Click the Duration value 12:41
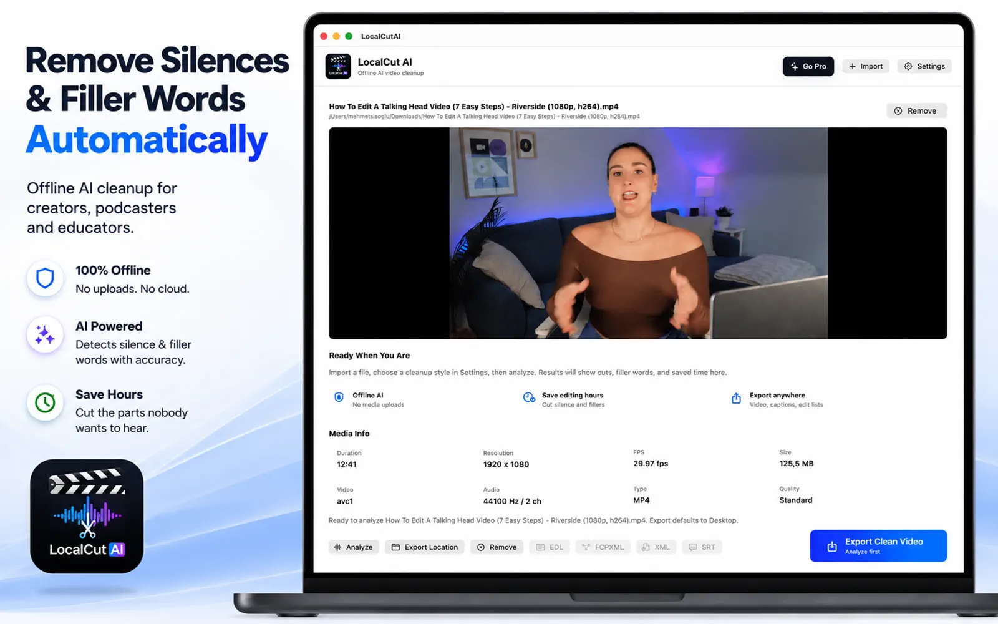The width and height of the screenshot is (998, 624). pos(347,464)
